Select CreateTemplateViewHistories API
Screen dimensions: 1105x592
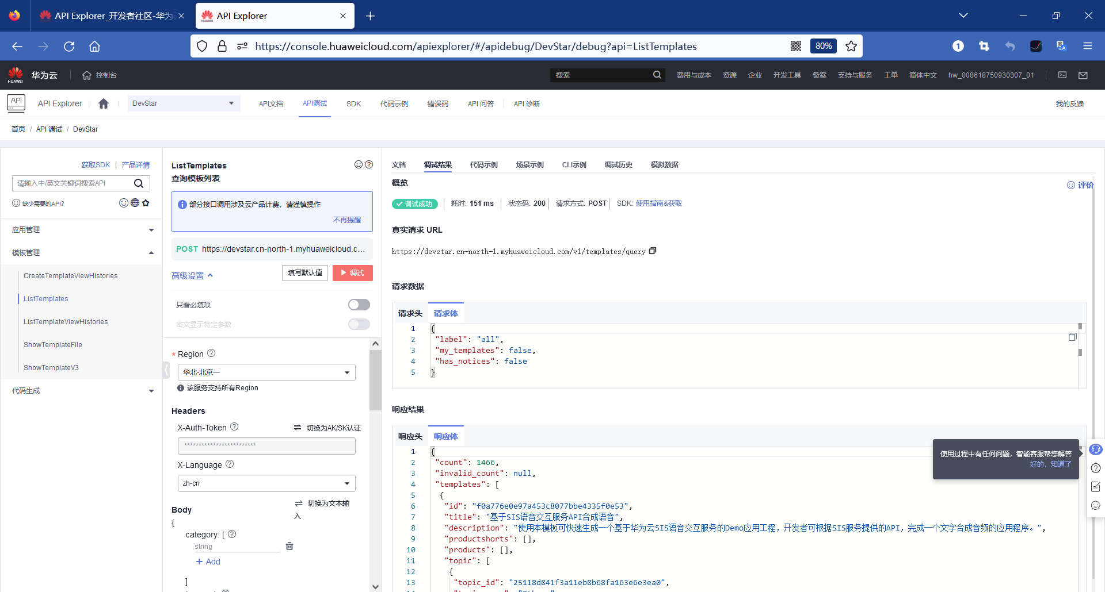(x=71, y=276)
